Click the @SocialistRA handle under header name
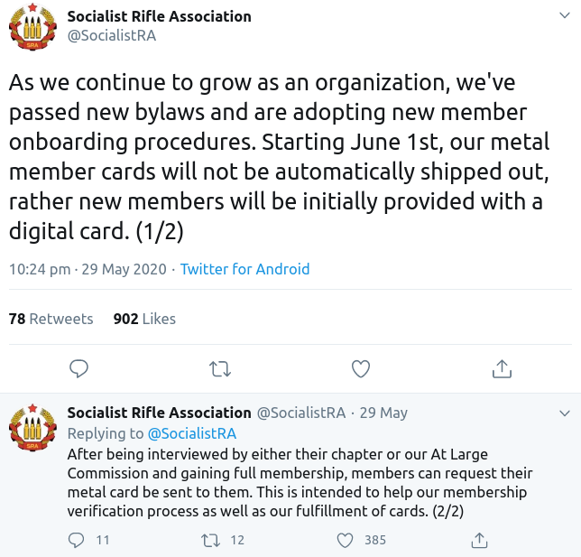Screen dimensions: 581x557 112,35
